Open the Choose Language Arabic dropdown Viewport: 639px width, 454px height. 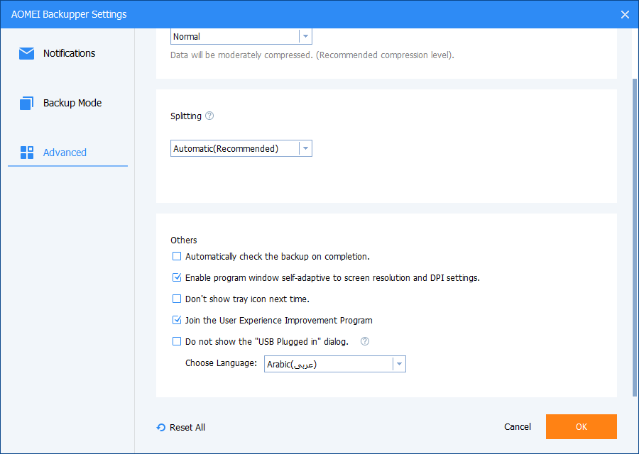pos(335,364)
